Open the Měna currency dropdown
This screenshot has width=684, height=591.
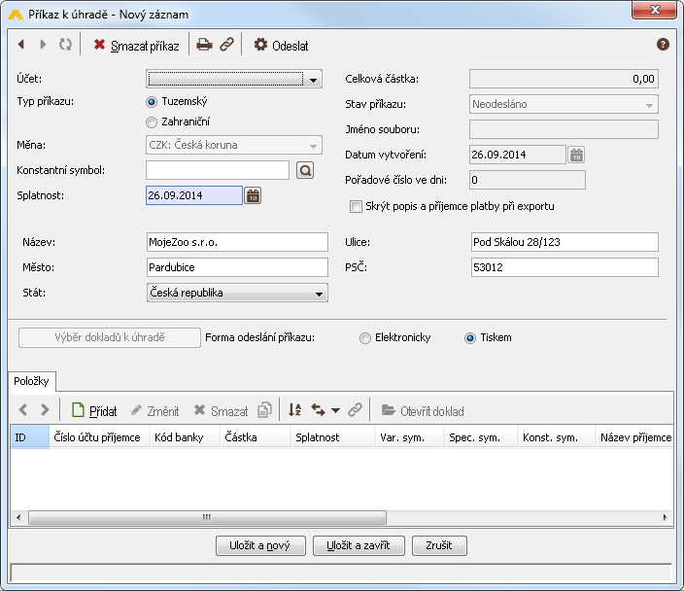[x=234, y=145]
